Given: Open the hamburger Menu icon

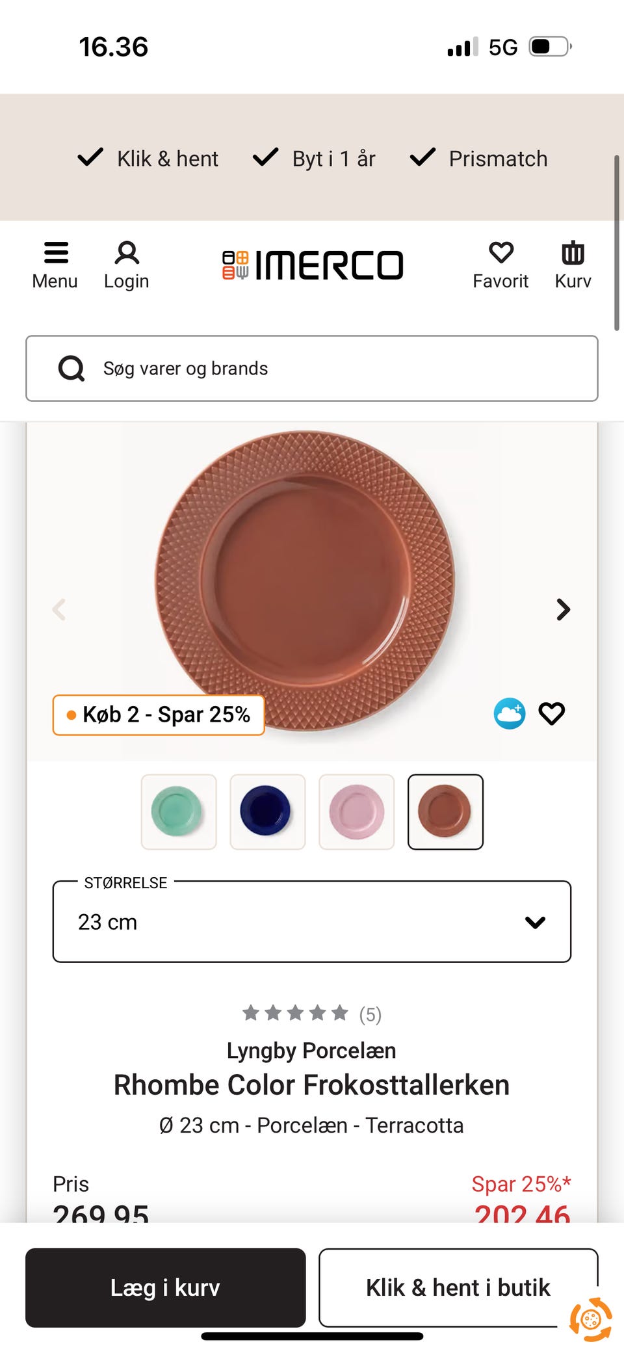Looking at the screenshot, I should click(55, 254).
